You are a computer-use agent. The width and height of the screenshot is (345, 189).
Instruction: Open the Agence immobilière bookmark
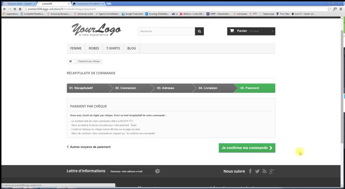pos(107,14)
